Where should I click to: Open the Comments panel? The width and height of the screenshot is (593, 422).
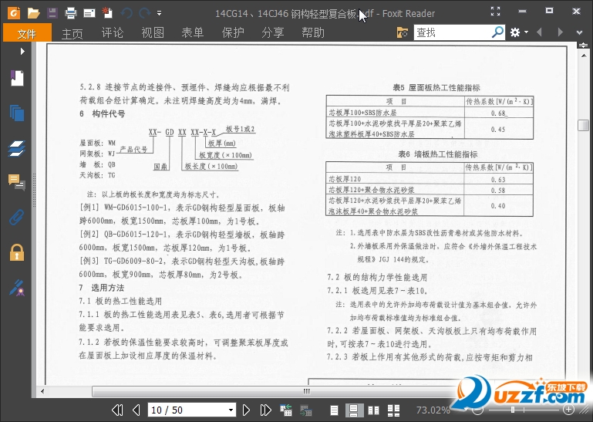(17, 182)
